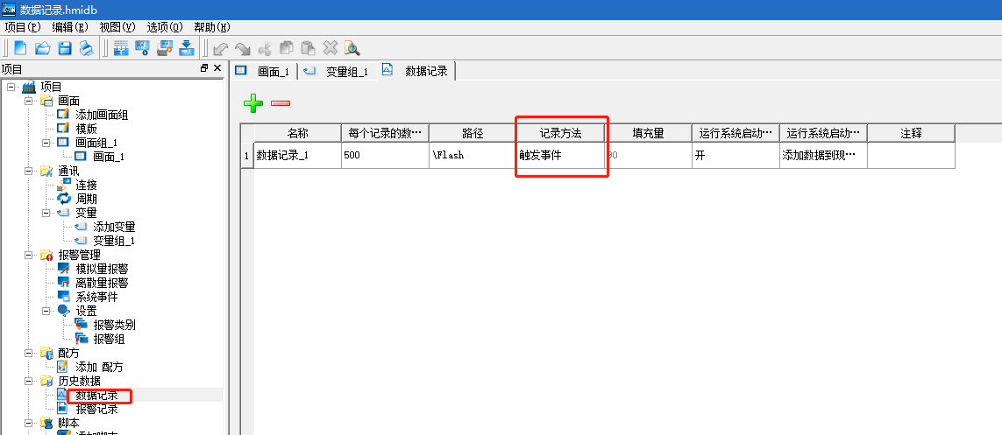Collapse the root 项目 tree node
Viewport: 1002px width, 435px height.
coord(11,87)
